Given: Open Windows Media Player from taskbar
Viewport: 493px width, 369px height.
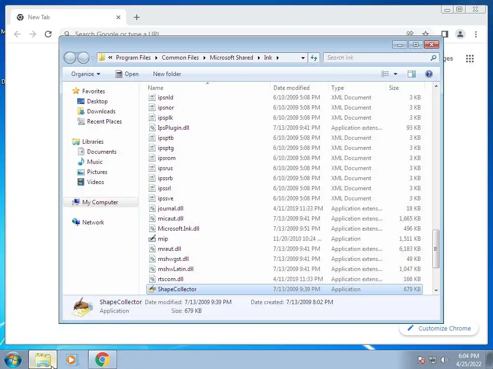Looking at the screenshot, I should click(x=72, y=359).
